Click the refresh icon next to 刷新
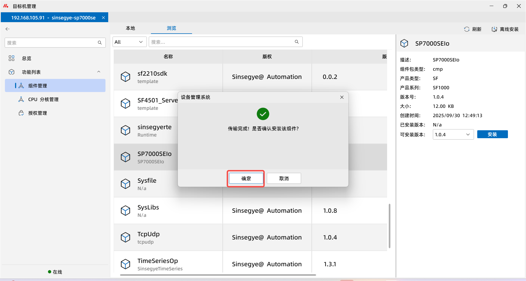Screen dimensions: 526x281 click(467, 29)
